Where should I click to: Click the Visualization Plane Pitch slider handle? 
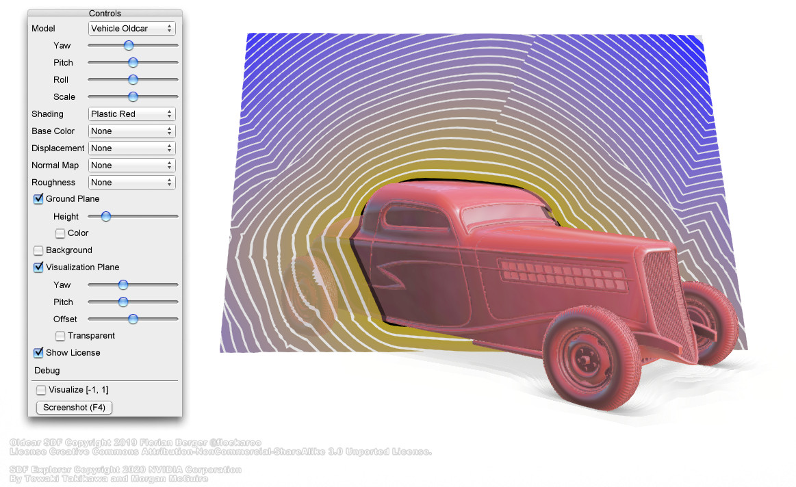123,302
